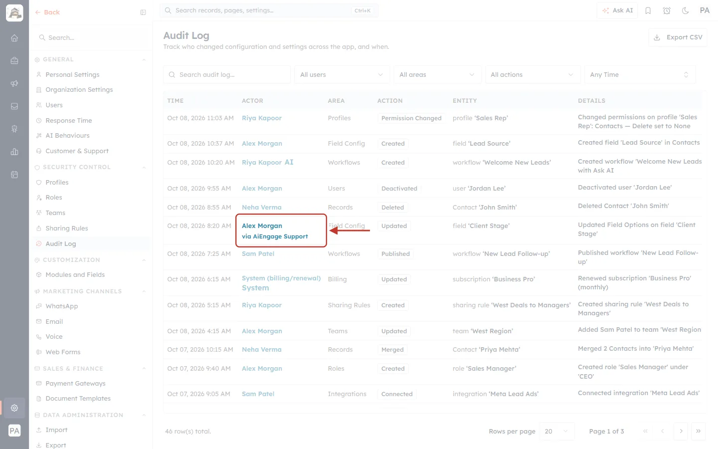Open Riya Kapoor actor link on Permission Changed row
Image resolution: width=718 pixels, height=449 pixels.
[x=262, y=118]
